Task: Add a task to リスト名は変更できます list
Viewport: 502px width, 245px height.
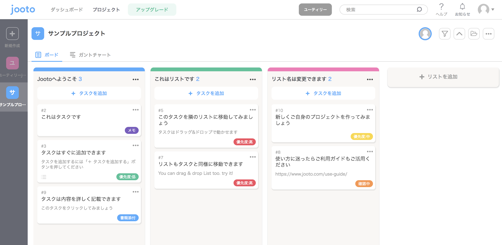Action: [x=323, y=93]
